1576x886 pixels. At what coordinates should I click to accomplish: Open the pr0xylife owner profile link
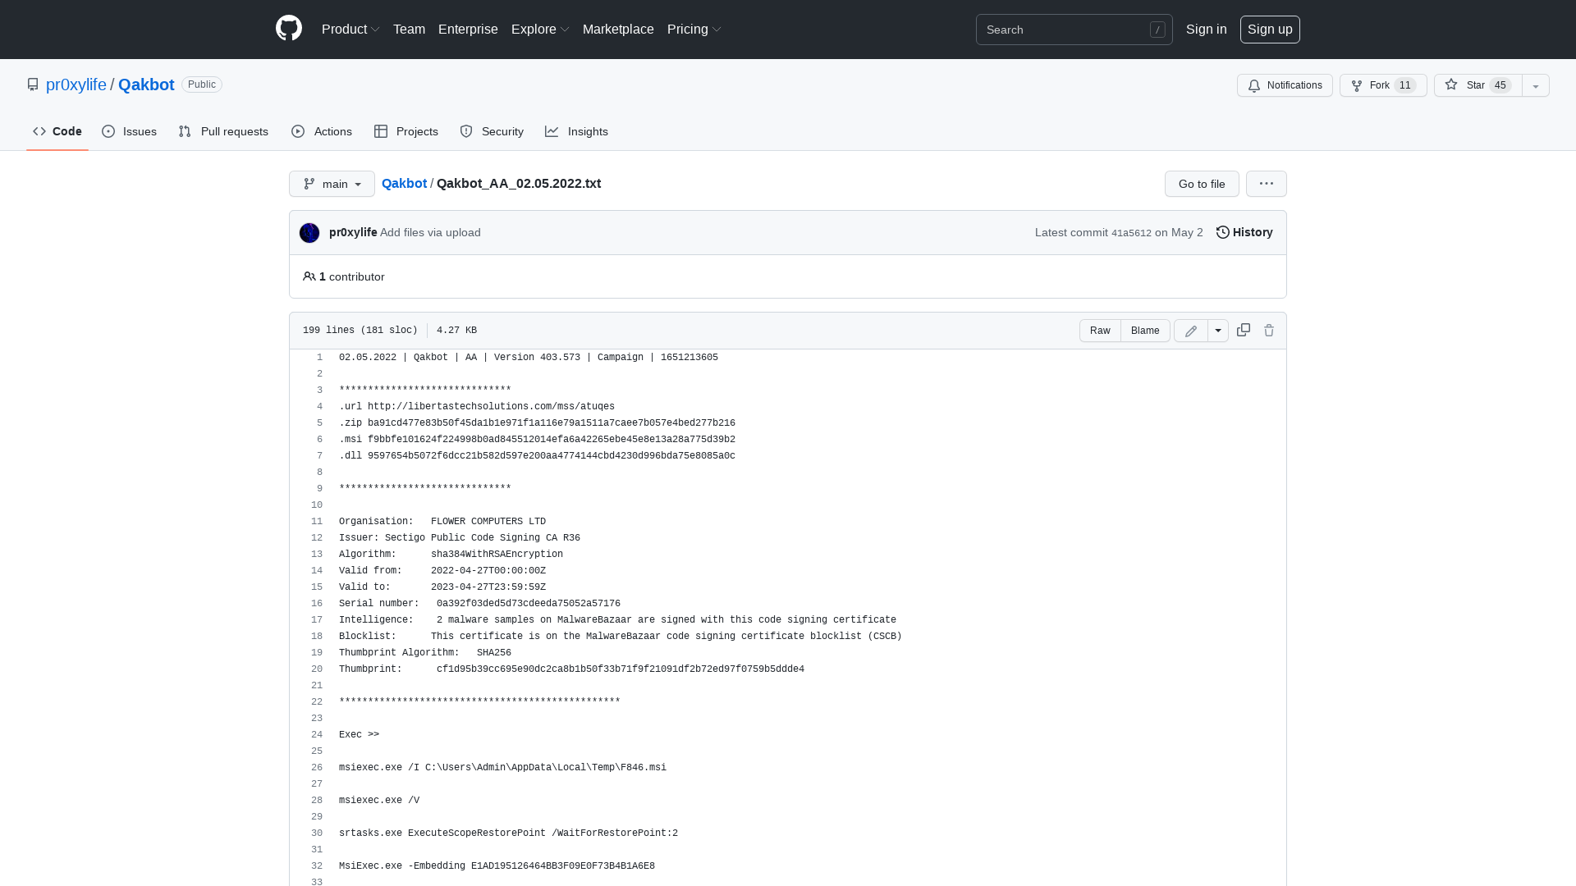click(x=76, y=84)
